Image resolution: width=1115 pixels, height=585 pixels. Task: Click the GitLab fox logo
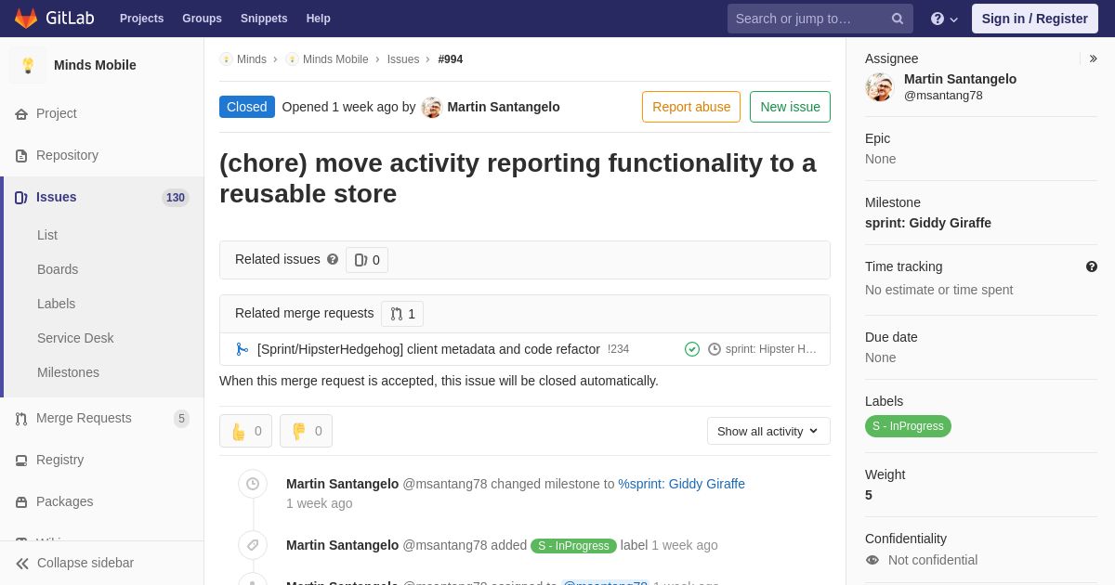click(x=26, y=19)
